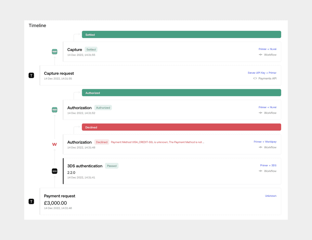Click the Workflow label in Capture row

[270, 55]
